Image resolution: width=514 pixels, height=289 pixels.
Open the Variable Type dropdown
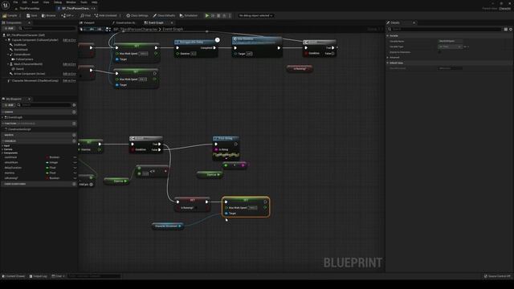(x=450, y=47)
